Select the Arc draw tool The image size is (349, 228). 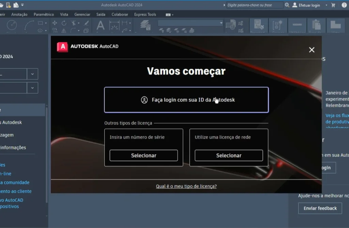29,25
